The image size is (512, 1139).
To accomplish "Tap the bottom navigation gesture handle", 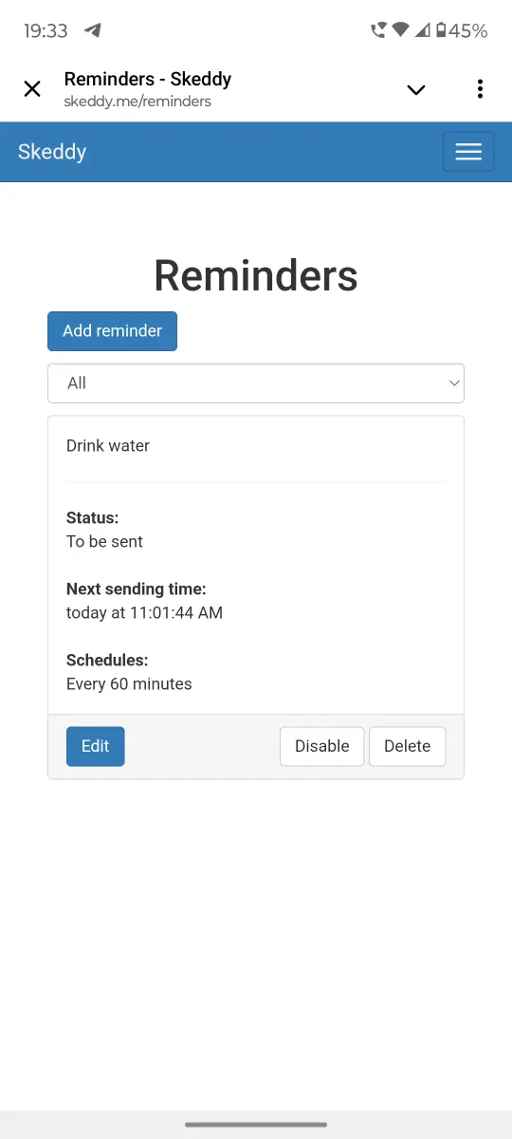I will click(x=256, y=1125).
